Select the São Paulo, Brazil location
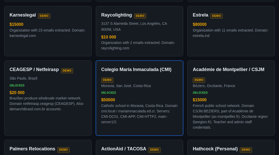Screen dimensions: 279x155 click(x=24, y=78)
